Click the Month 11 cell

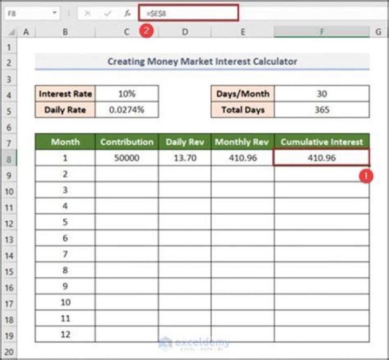coord(65,318)
